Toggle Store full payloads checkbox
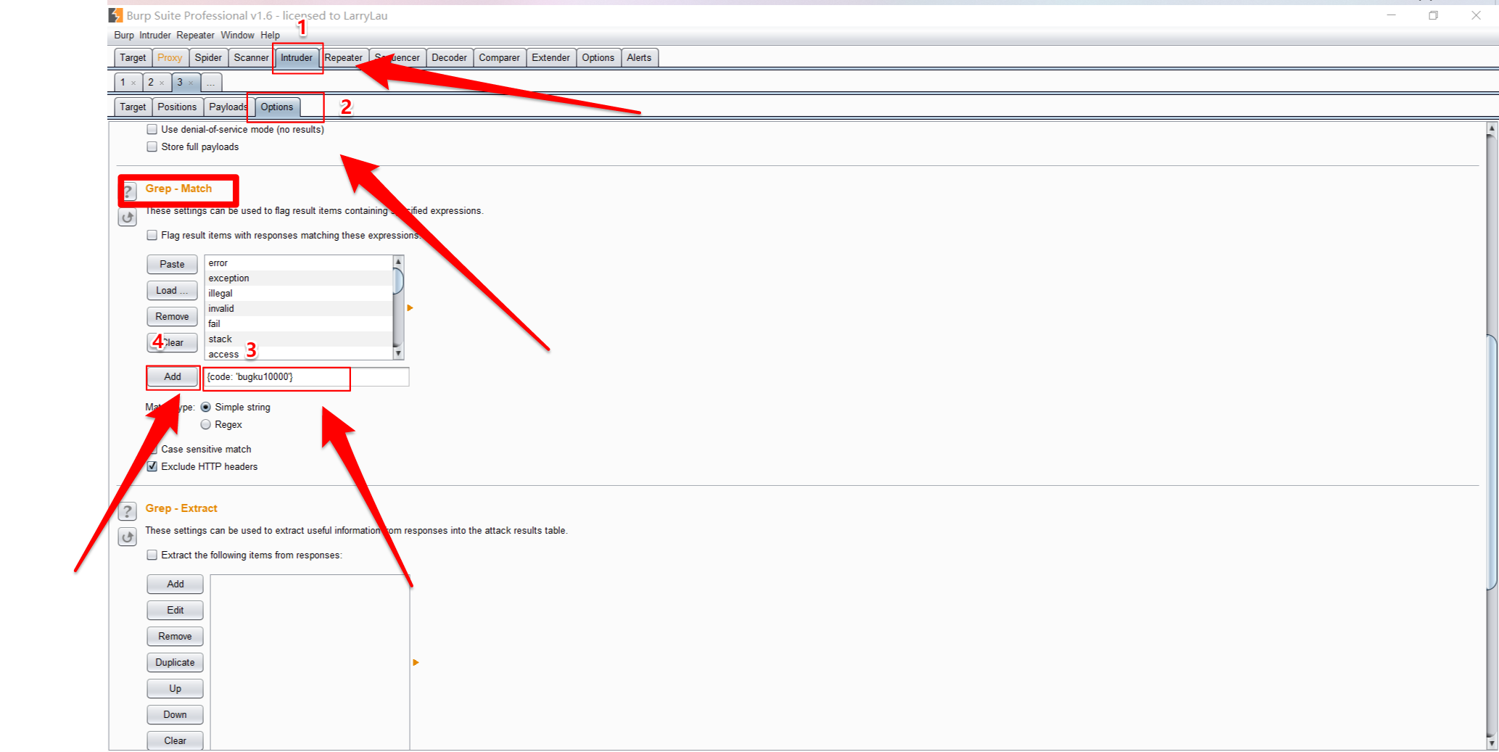Image resolution: width=1499 pixels, height=752 pixels. pyautogui.click(x=152, y=147)
